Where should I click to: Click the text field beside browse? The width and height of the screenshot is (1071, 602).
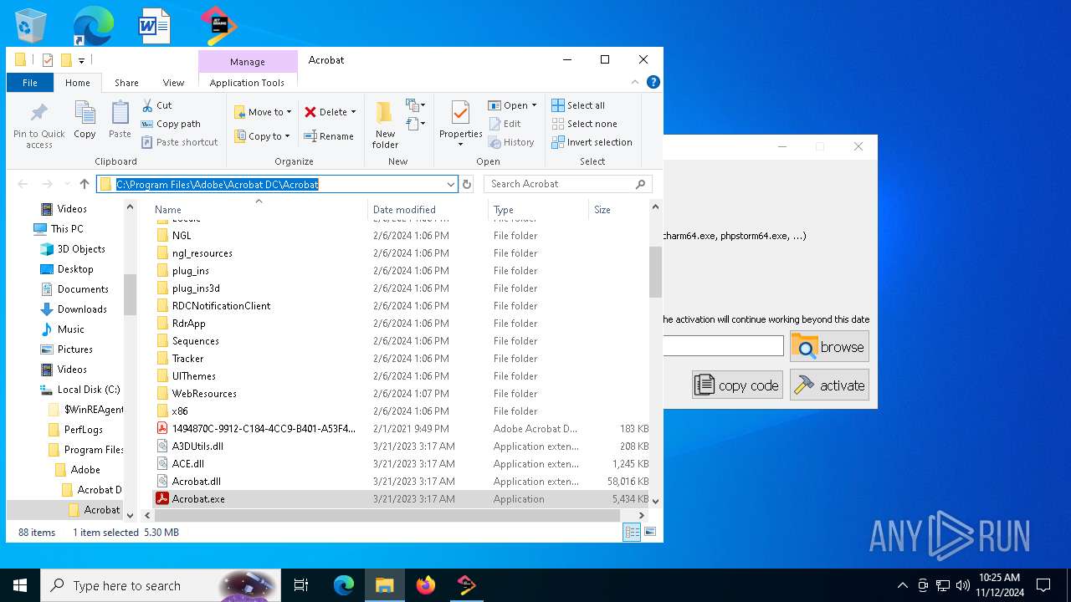[x=723, y=345]
